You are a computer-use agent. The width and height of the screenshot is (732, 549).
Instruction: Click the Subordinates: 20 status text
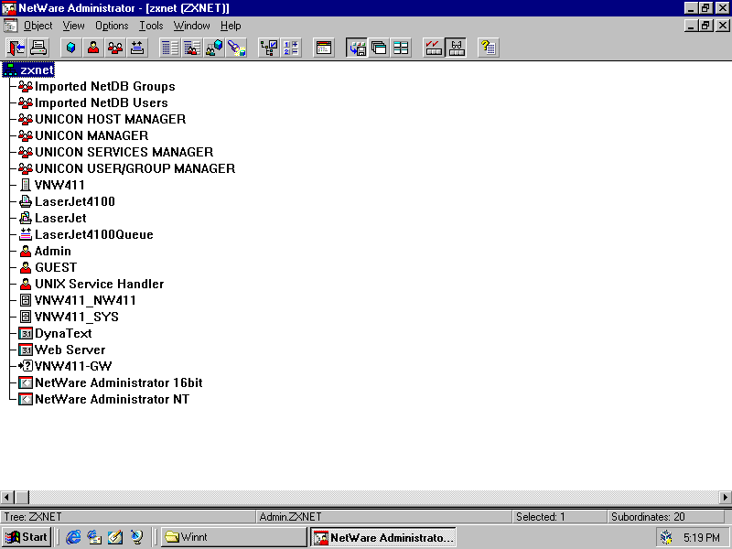point(648,517)
